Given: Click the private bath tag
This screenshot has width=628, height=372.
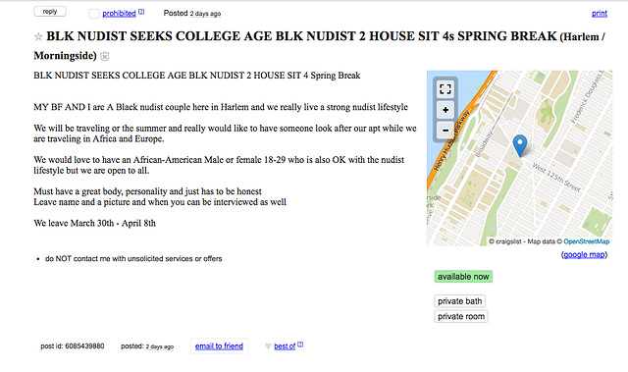Looking at the screenshot, I should [x=460, y=301].
